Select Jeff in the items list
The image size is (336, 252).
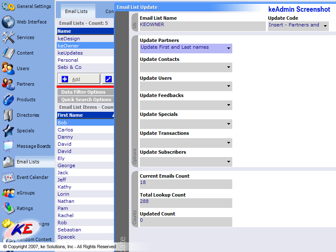click(85, 180)
